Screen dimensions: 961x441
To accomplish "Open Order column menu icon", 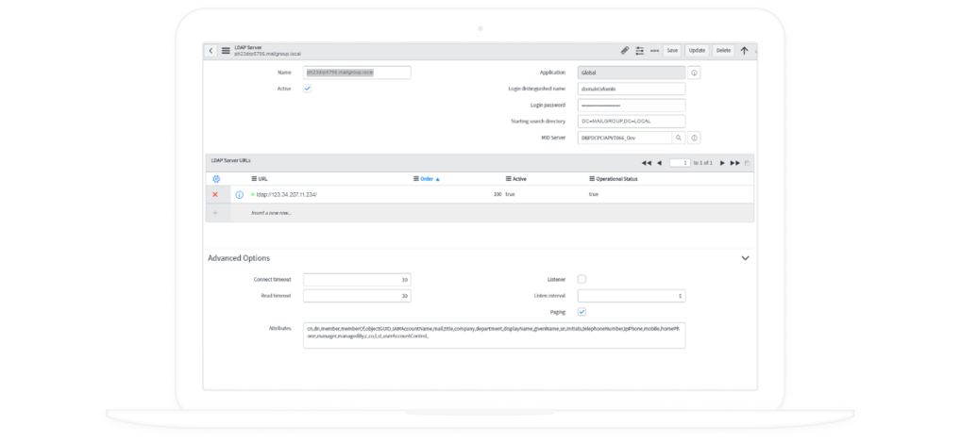I will (x=416, y=179).
